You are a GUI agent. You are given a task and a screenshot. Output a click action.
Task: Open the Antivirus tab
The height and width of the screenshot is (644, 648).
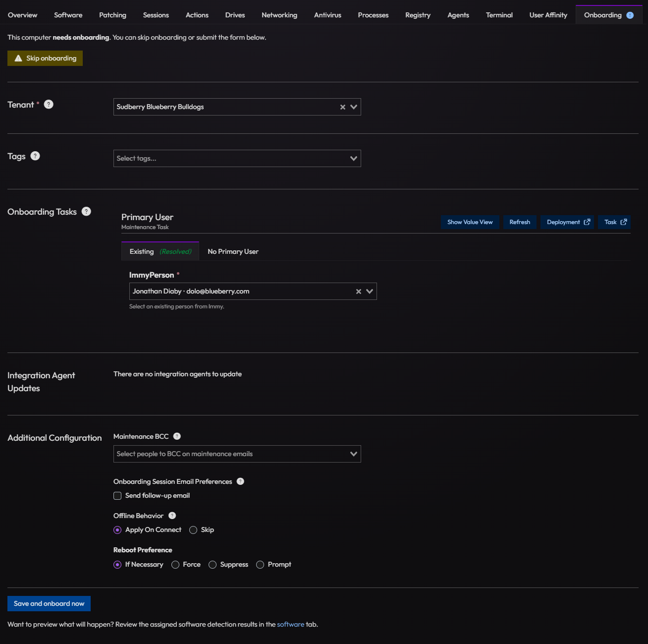click(x=328, y=15)
